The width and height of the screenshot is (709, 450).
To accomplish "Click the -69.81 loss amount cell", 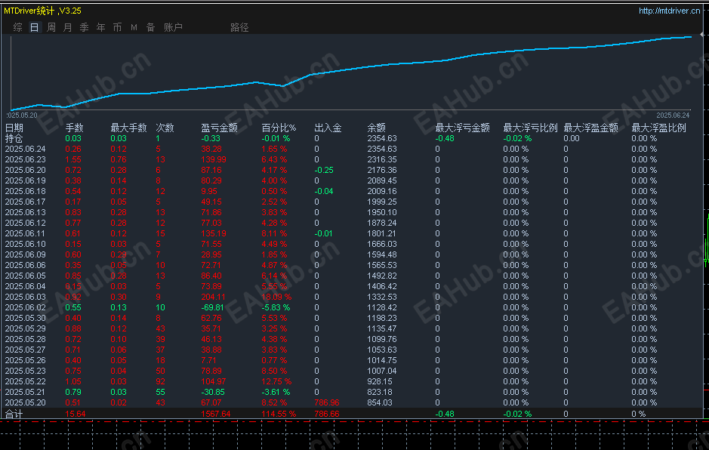I will 213,307.
